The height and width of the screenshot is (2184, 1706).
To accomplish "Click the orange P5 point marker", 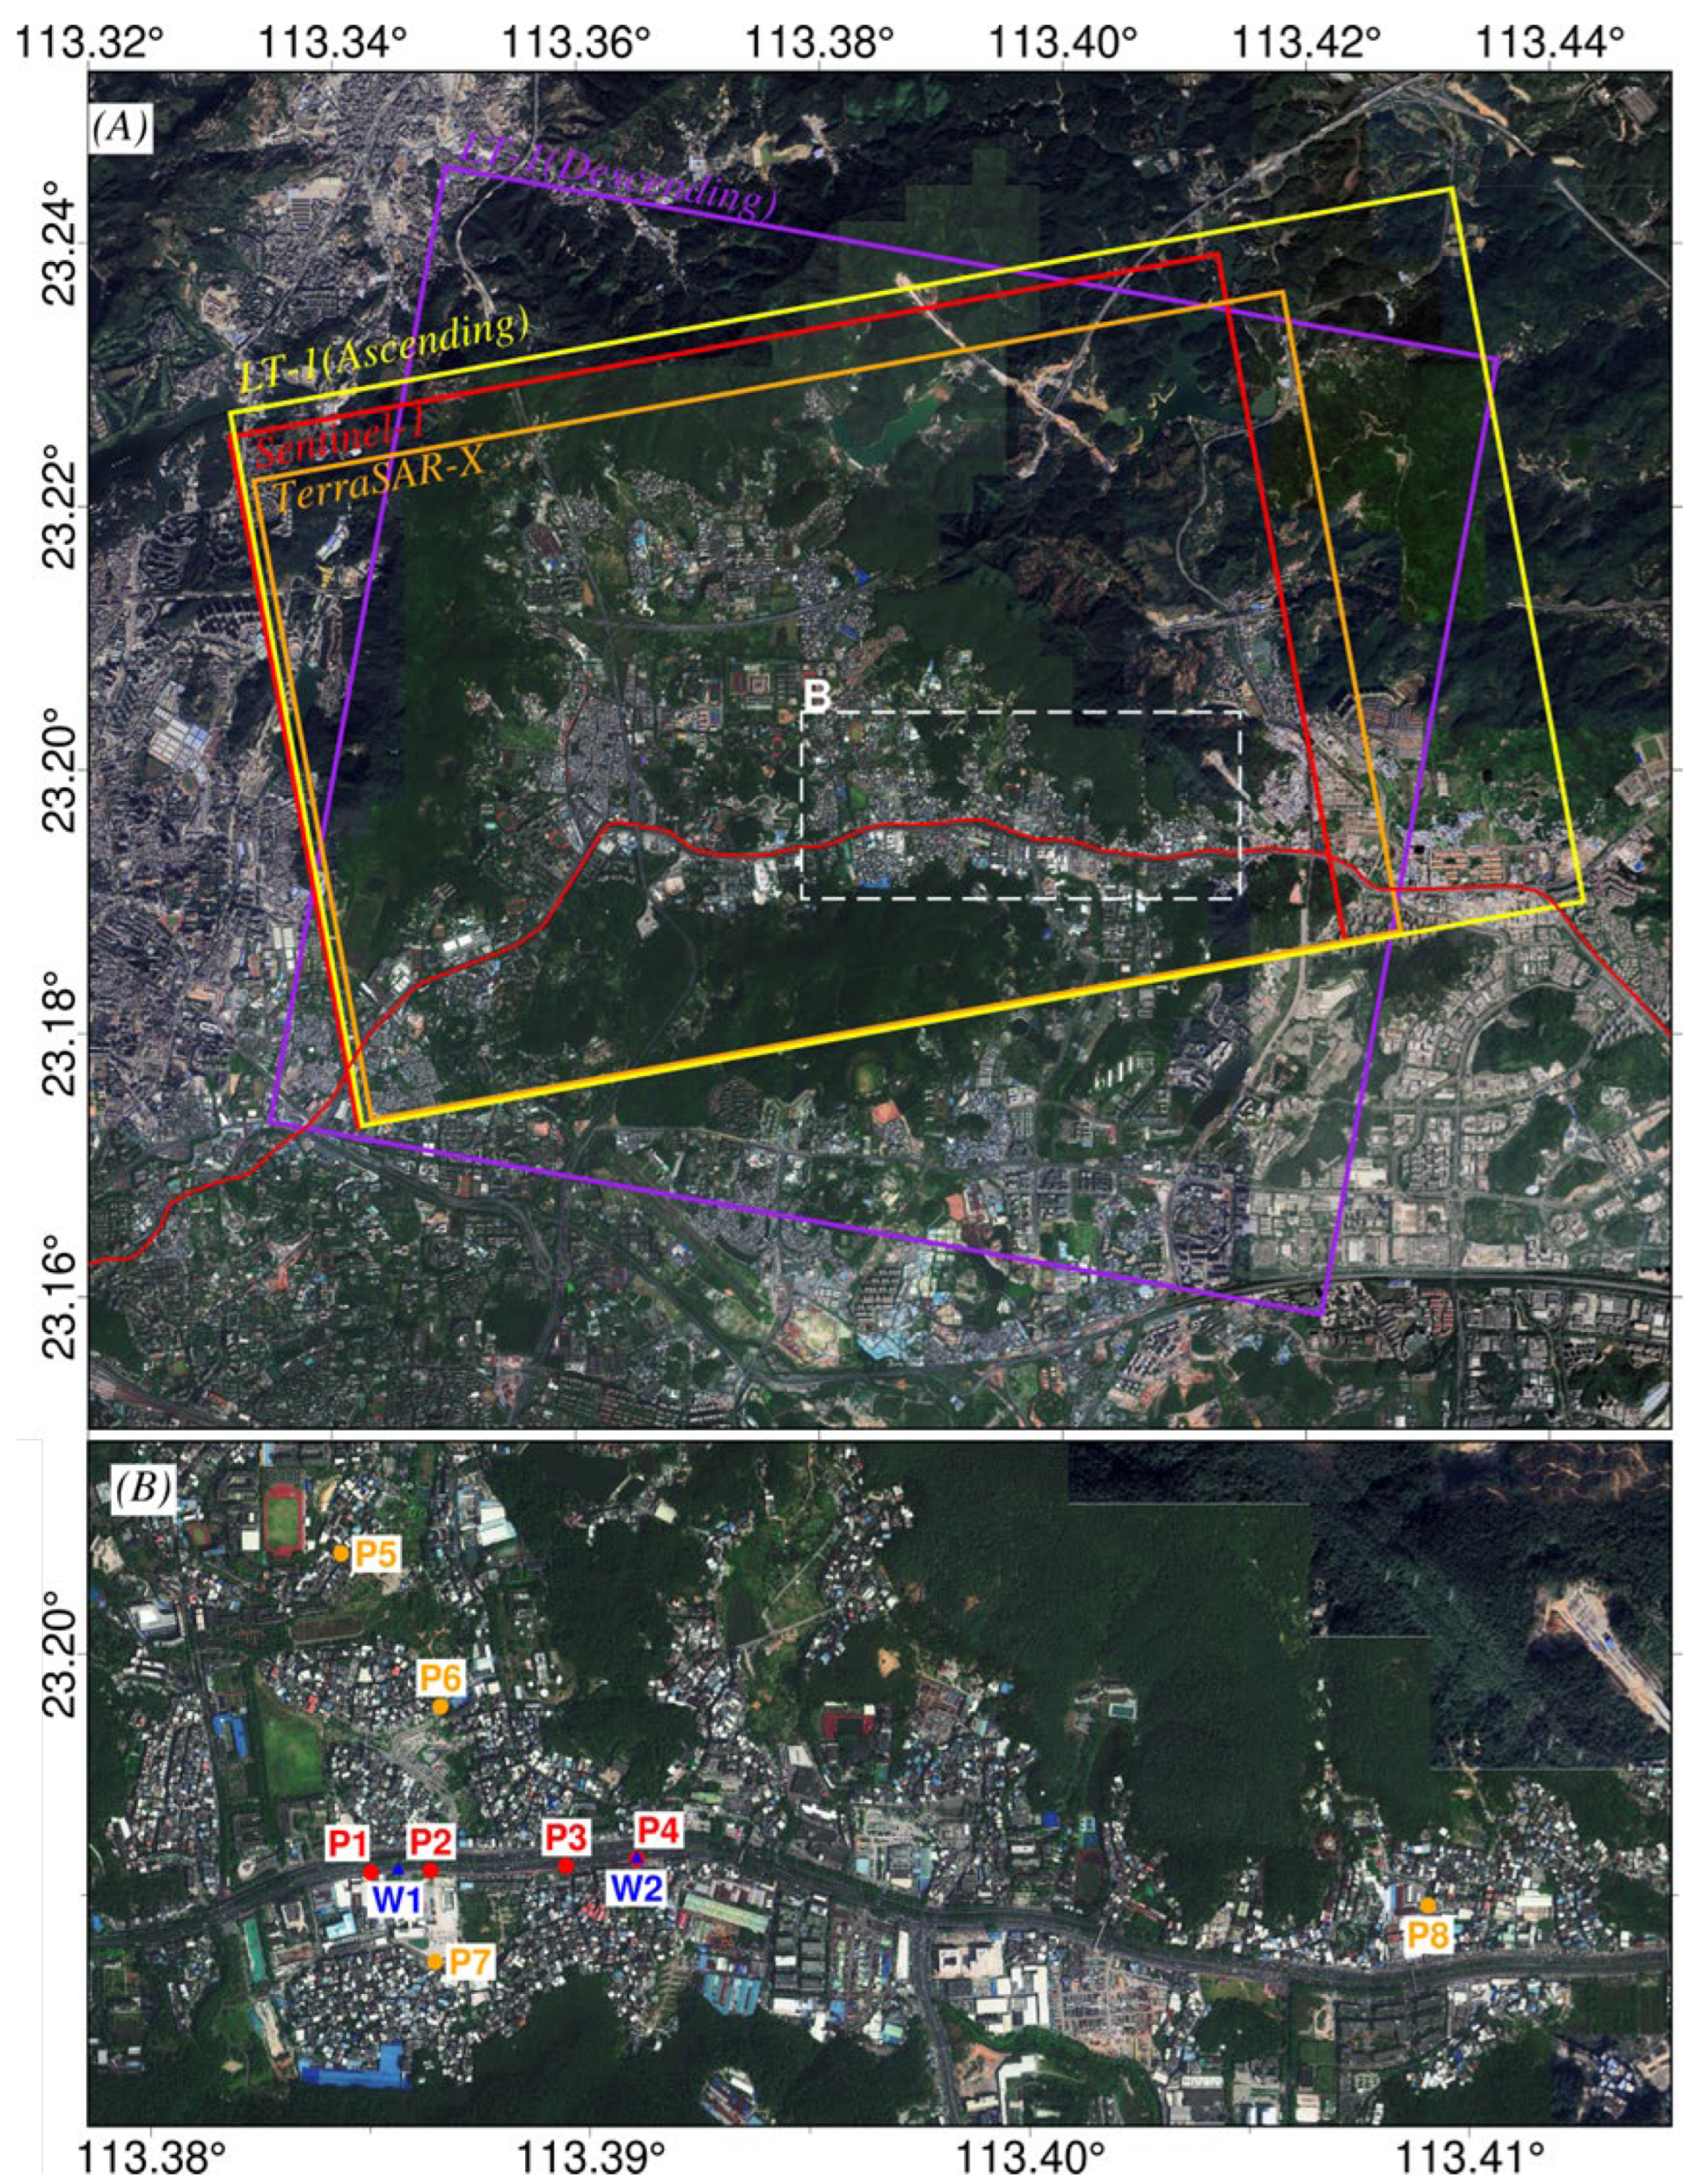I will tap(341, 1553).
